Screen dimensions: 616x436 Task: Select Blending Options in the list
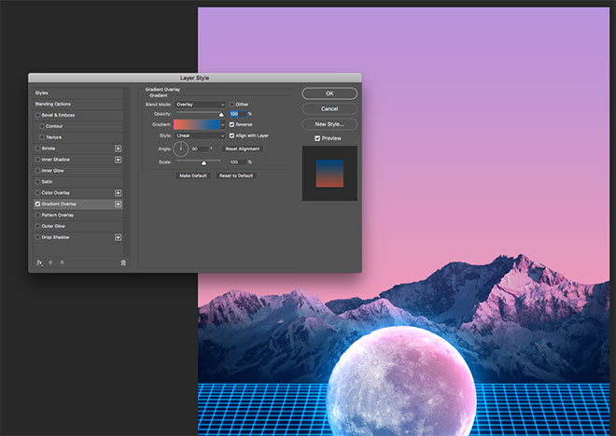pos(78,104)
